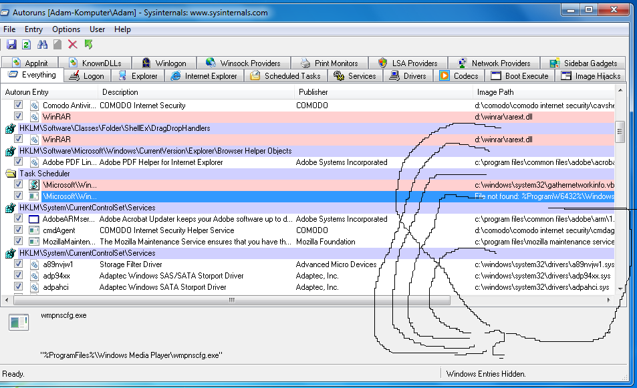Sort by the Publisher column header

click(384, 92)
